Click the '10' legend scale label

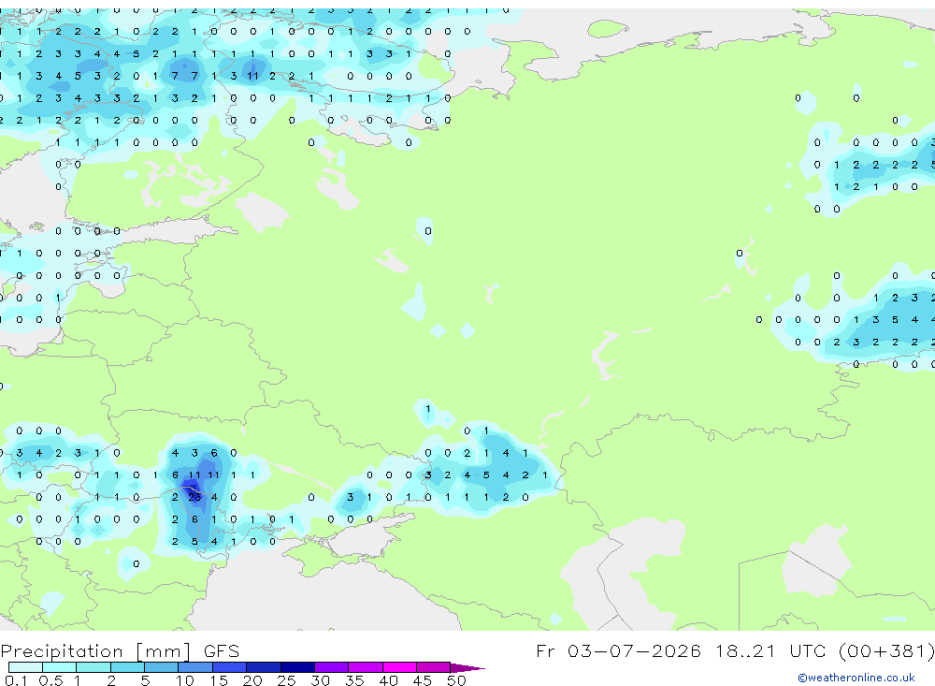(185, 680)
